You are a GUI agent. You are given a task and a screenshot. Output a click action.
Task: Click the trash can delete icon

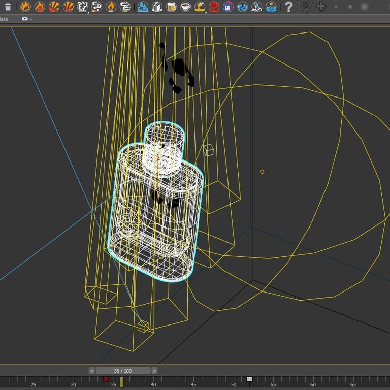7,7
